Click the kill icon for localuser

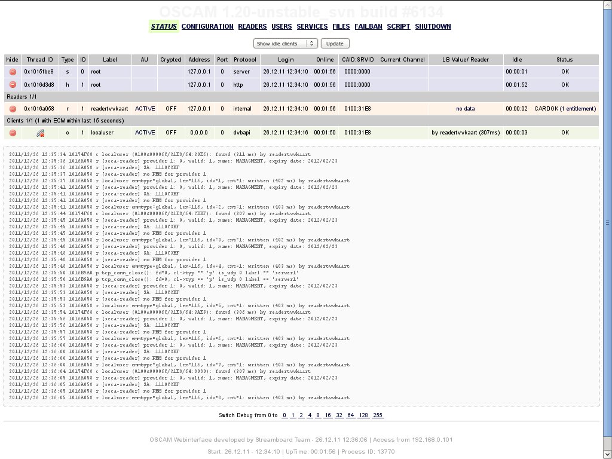click(x=40, y=133)
